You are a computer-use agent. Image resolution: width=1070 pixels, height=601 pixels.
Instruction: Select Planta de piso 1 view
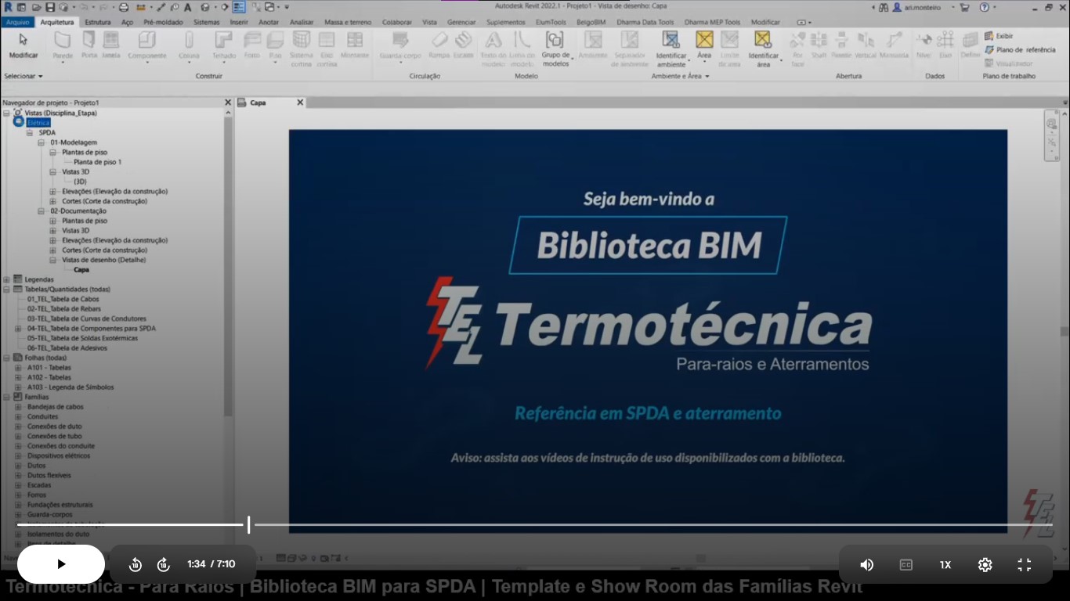click(98, 162)
